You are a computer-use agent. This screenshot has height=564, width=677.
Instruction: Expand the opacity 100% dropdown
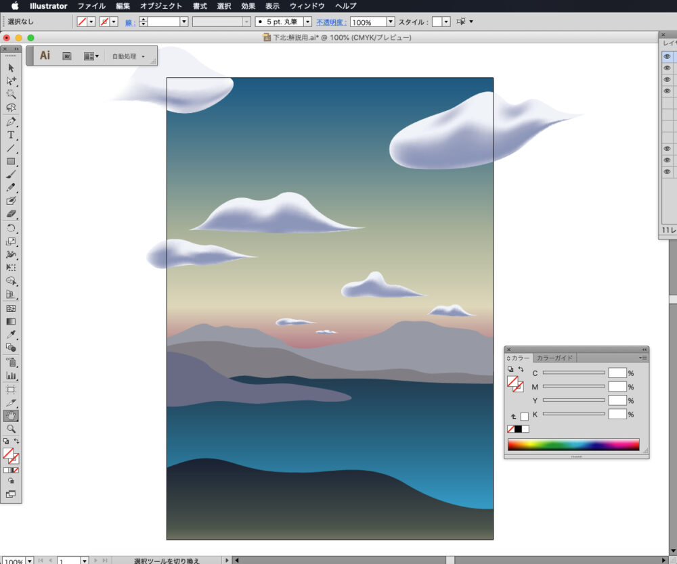pos(391,22)
